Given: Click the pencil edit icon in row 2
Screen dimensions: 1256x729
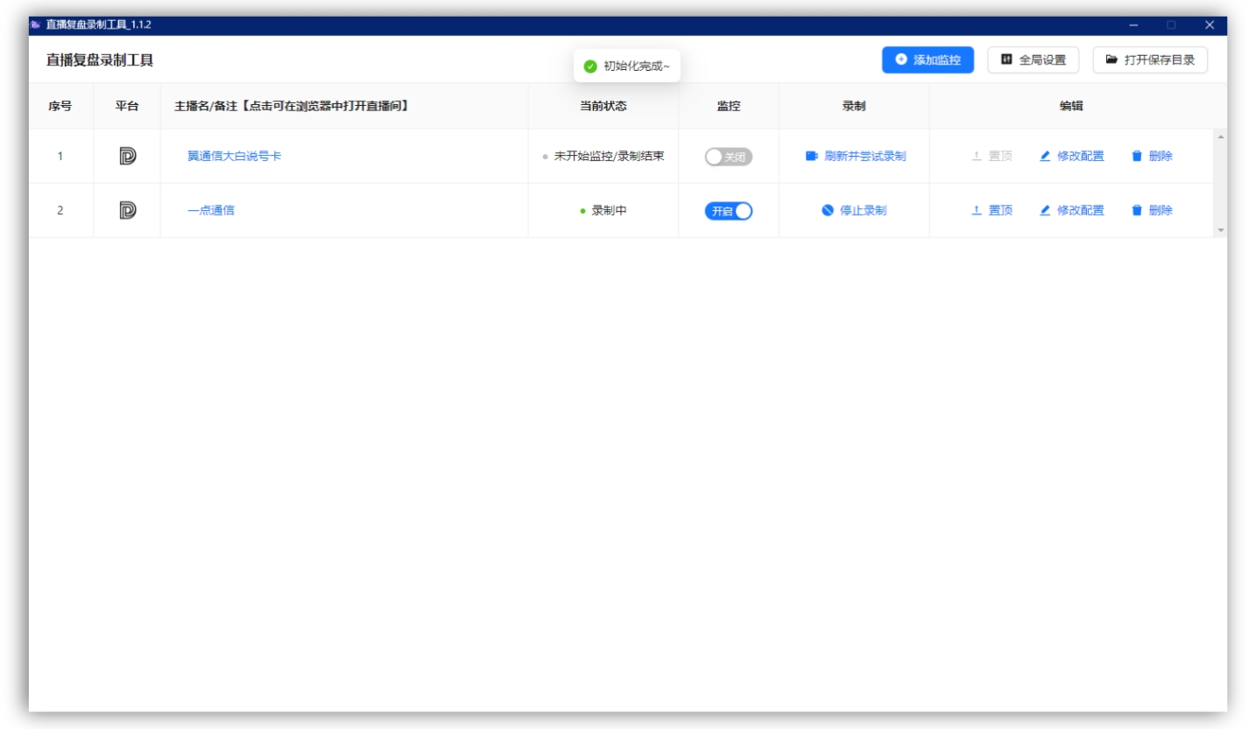Looking at the screenshot, I should click(1045, 210).
